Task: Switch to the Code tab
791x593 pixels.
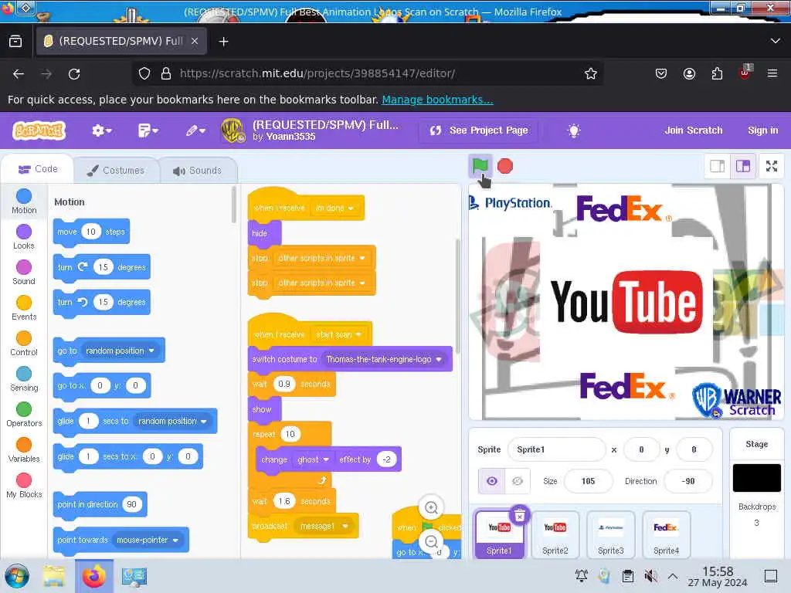Action: tap(38, 169)
